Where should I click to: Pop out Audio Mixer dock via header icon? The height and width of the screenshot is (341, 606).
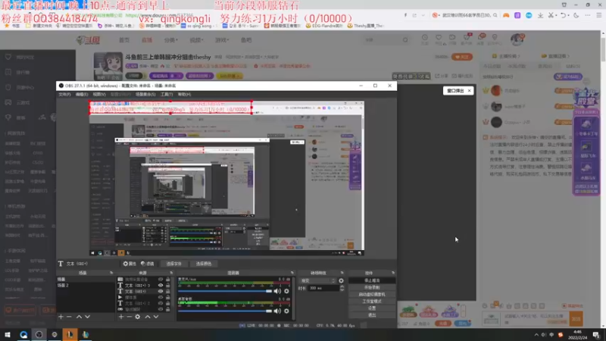(292, 273)
